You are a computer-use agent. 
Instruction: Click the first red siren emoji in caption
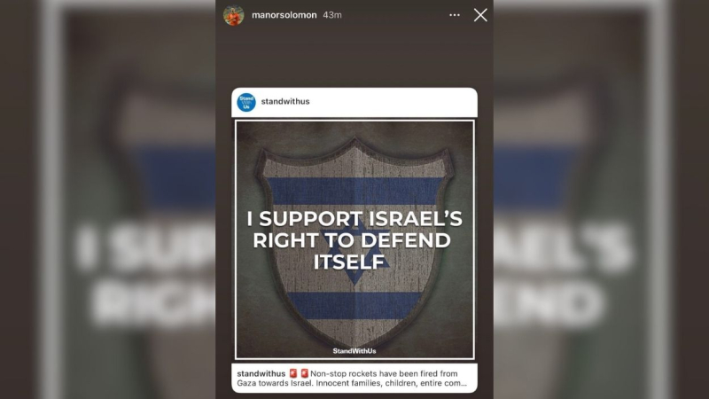pyautogui.click(x=293, y=373)
